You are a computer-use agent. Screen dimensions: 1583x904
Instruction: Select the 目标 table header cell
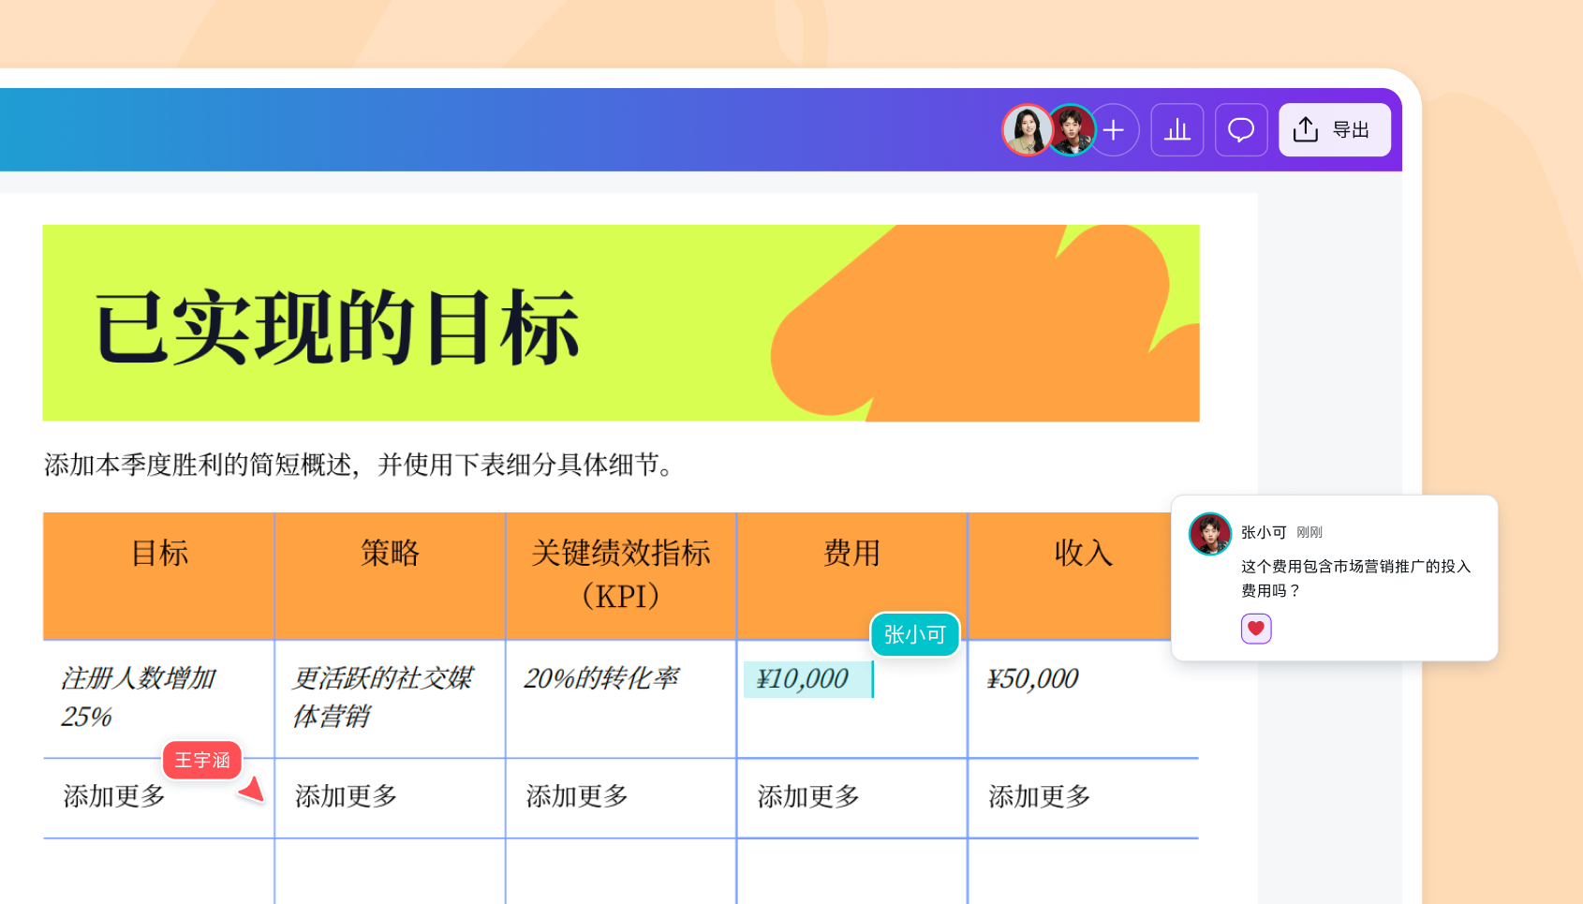pyautogui.click(x=159, y=576)
